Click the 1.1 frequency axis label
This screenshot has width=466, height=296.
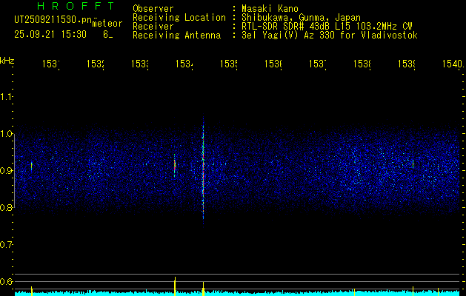click(x=6, y=96)
